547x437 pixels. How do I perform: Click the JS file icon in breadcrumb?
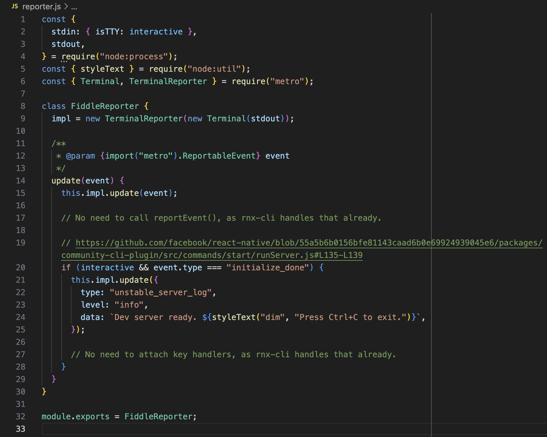[15, 6]
